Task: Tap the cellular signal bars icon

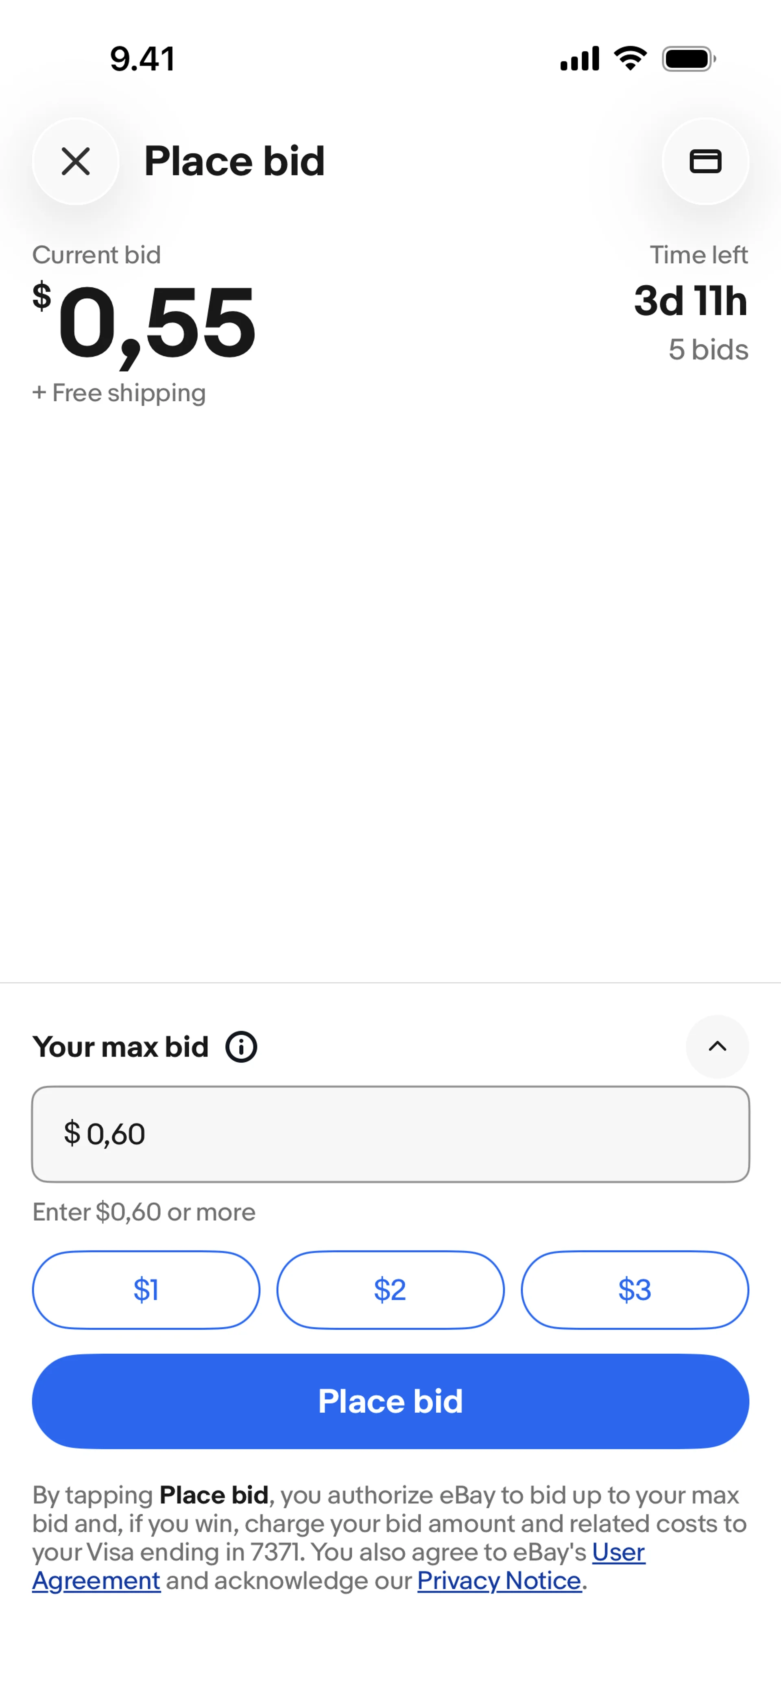Action: click(x=580, y=59)
